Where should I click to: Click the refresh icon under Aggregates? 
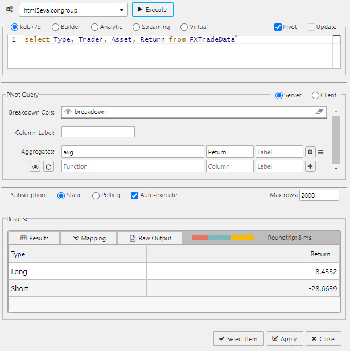tap(48, 166)
